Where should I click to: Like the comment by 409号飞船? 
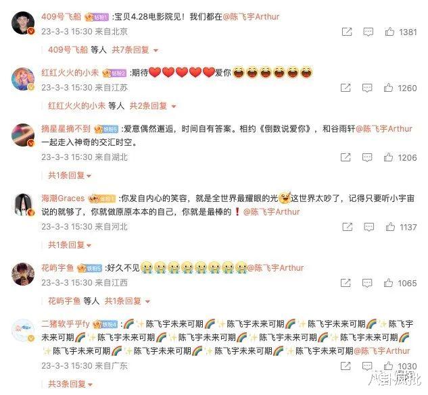(389, 32)
